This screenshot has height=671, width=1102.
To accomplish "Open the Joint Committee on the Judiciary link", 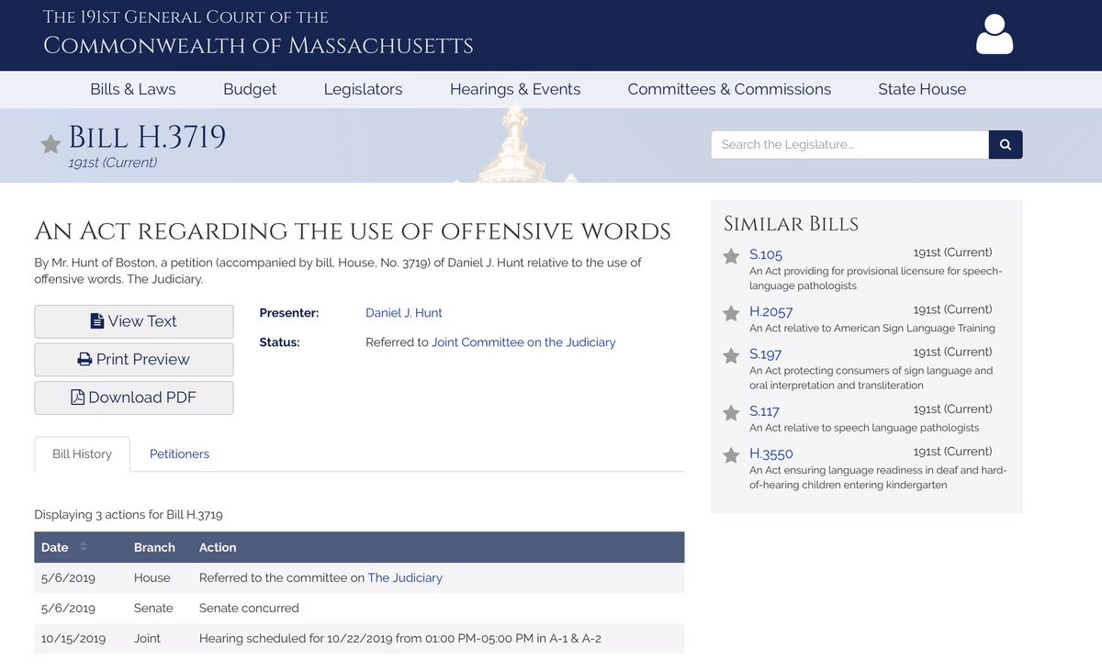I will pos(523,342).
